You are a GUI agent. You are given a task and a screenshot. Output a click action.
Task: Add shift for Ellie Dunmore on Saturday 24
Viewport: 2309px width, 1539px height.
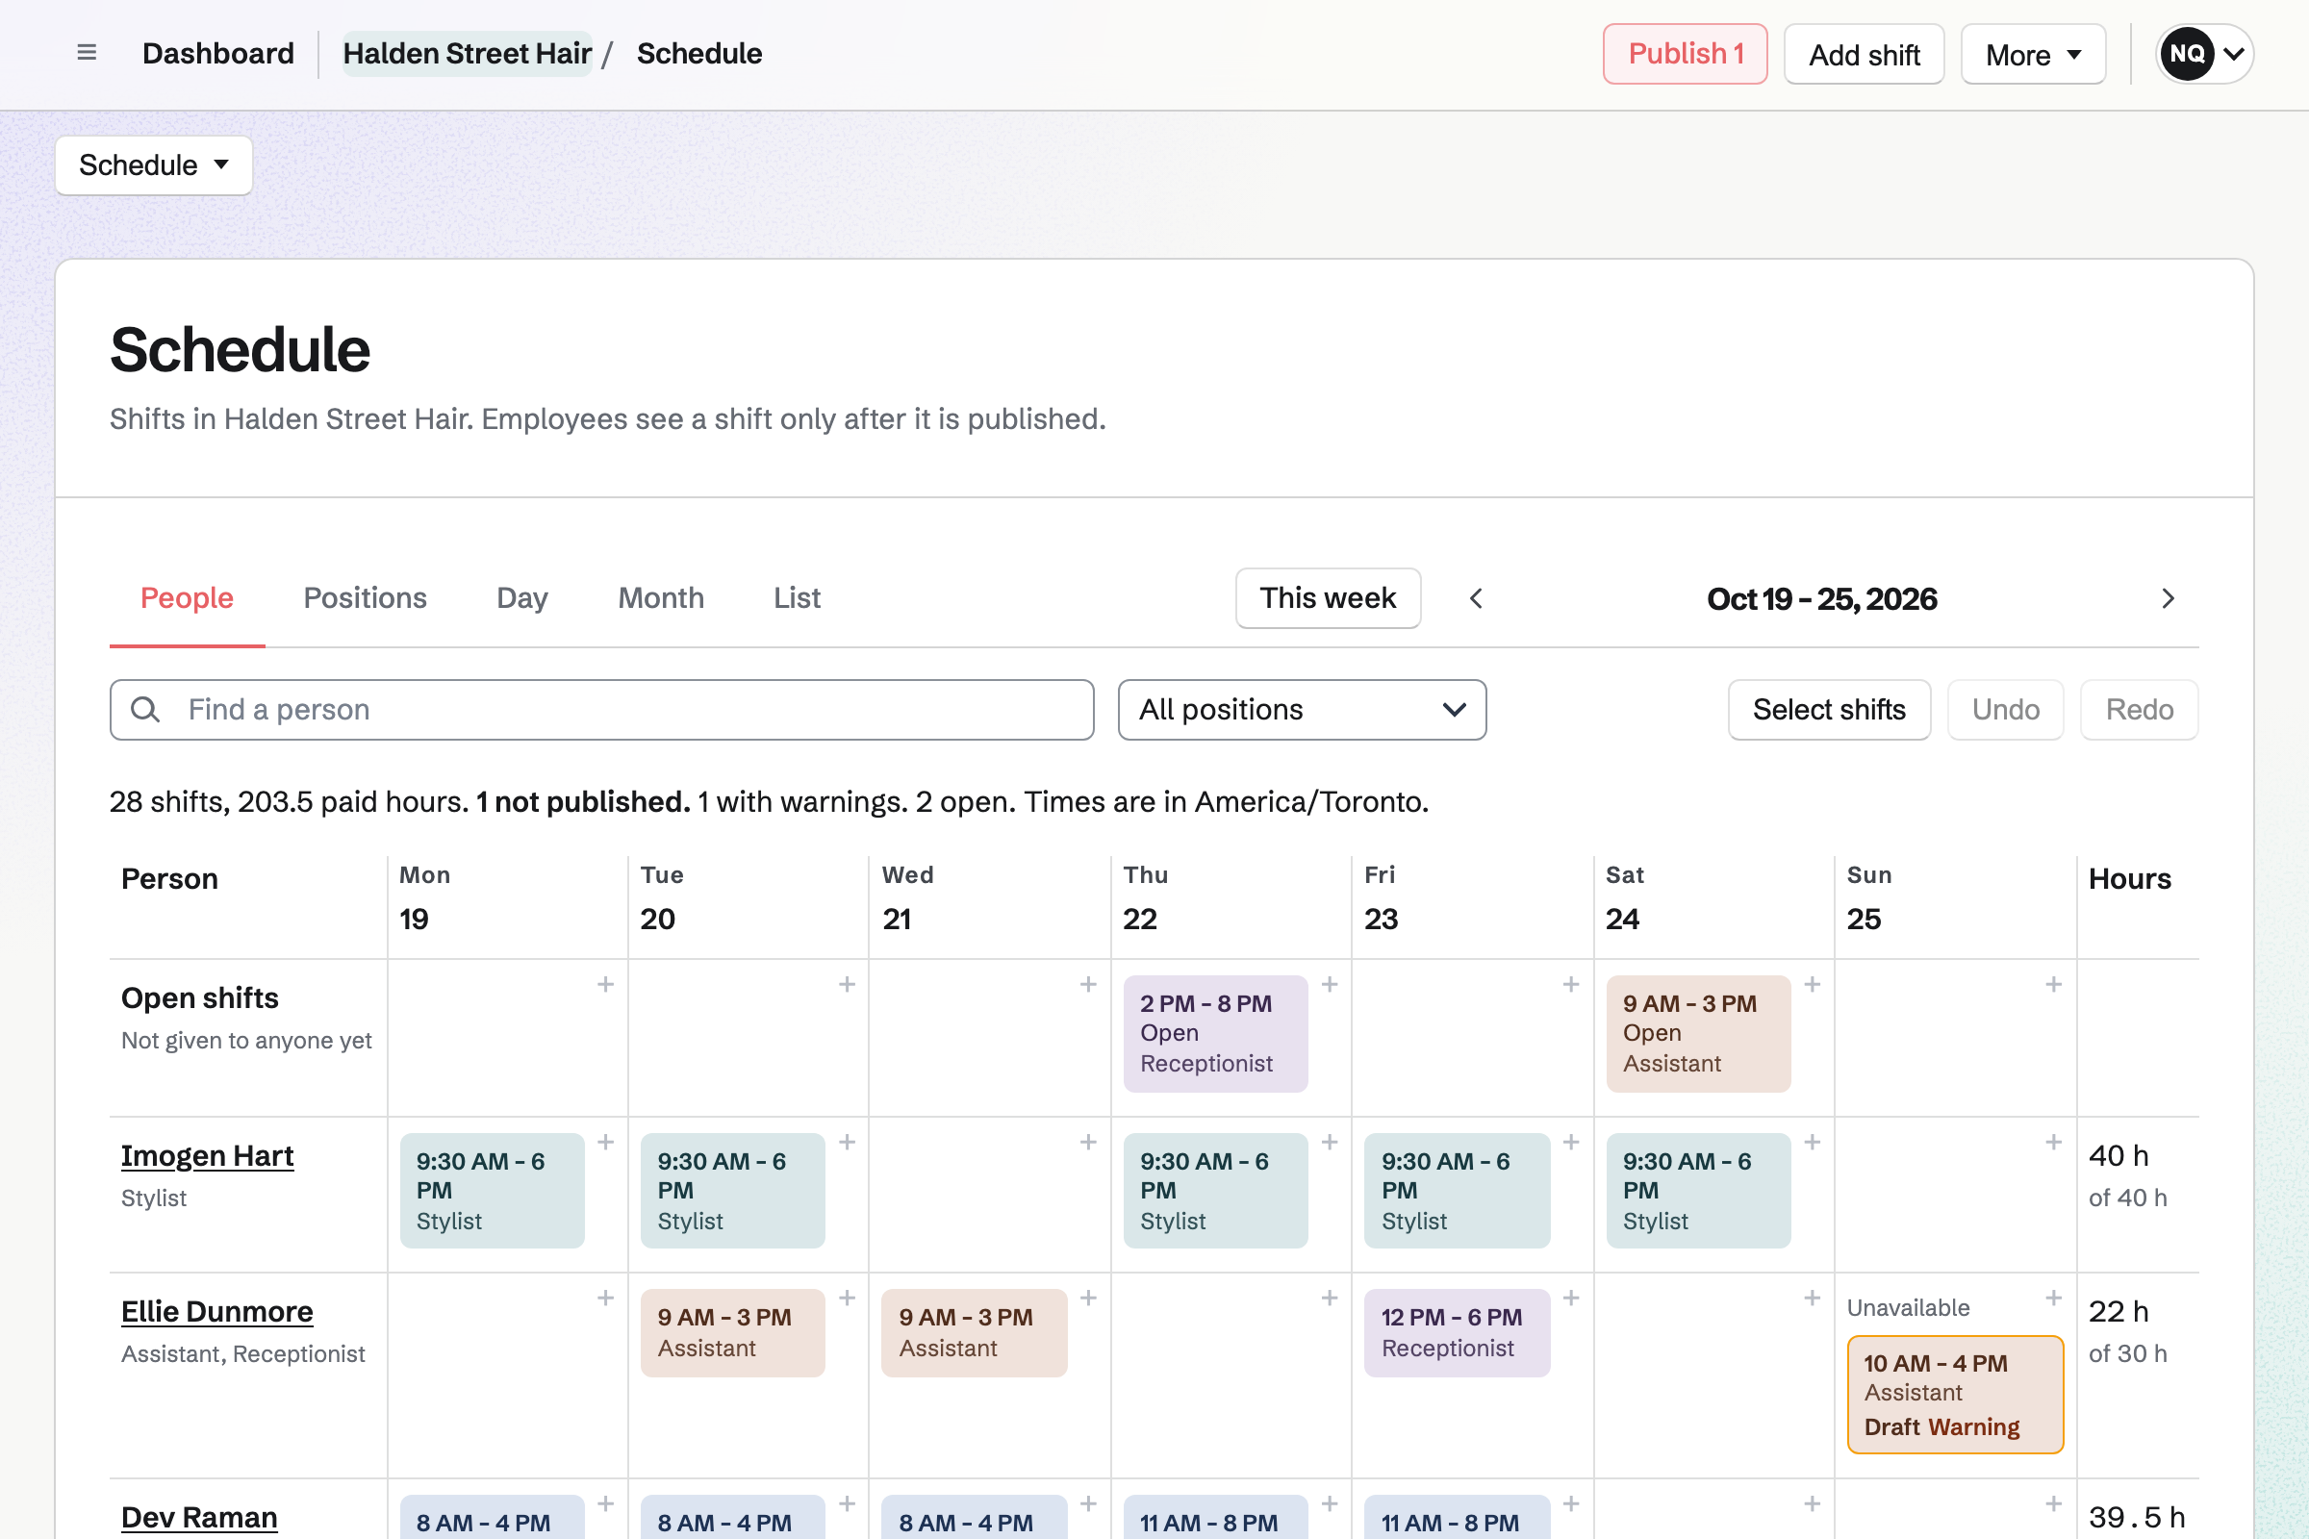tap(1813, 1299)
